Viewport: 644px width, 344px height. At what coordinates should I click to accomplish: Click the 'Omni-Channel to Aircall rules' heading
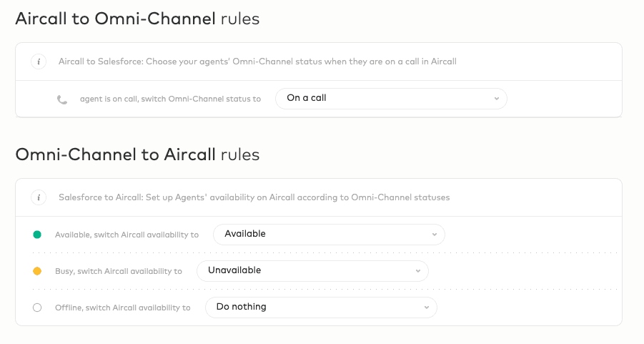[x=137, y=154]
